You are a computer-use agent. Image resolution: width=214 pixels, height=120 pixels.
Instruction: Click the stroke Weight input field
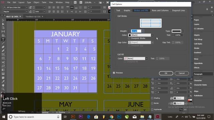tap(136, 31)
